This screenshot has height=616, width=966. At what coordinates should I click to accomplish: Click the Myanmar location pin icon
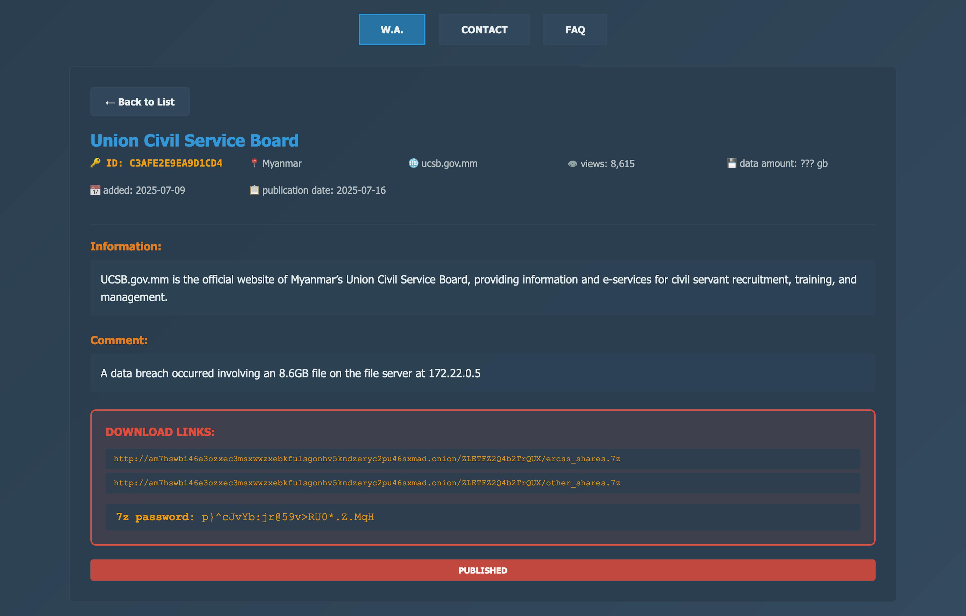(254, 163)
